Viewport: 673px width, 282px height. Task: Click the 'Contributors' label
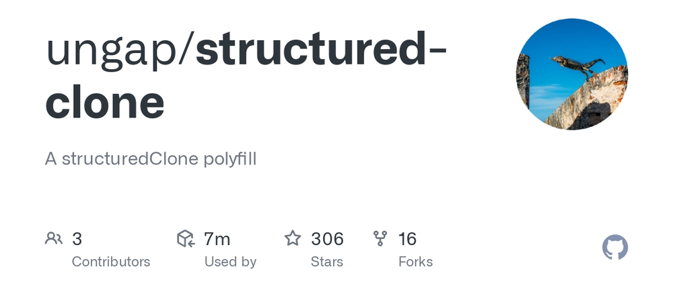point(111,261)
